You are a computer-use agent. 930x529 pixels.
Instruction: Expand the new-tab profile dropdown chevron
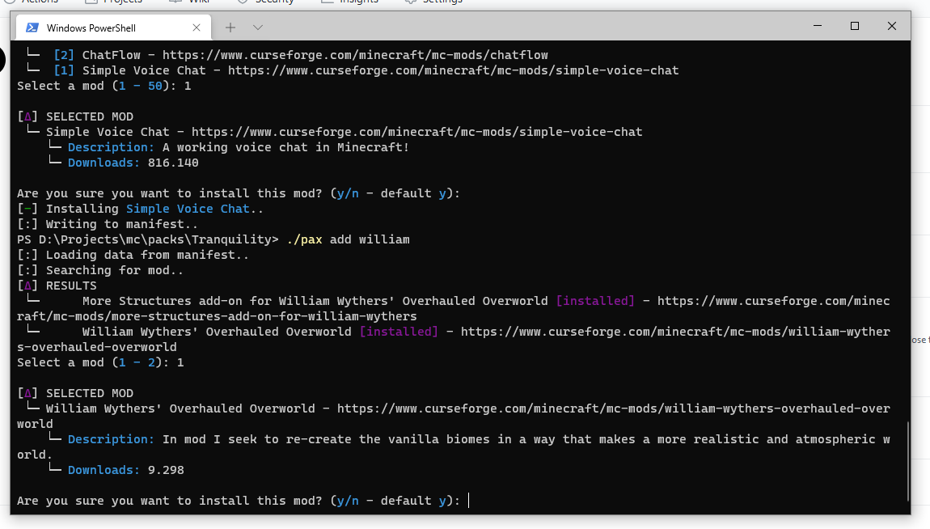(257, 28)
